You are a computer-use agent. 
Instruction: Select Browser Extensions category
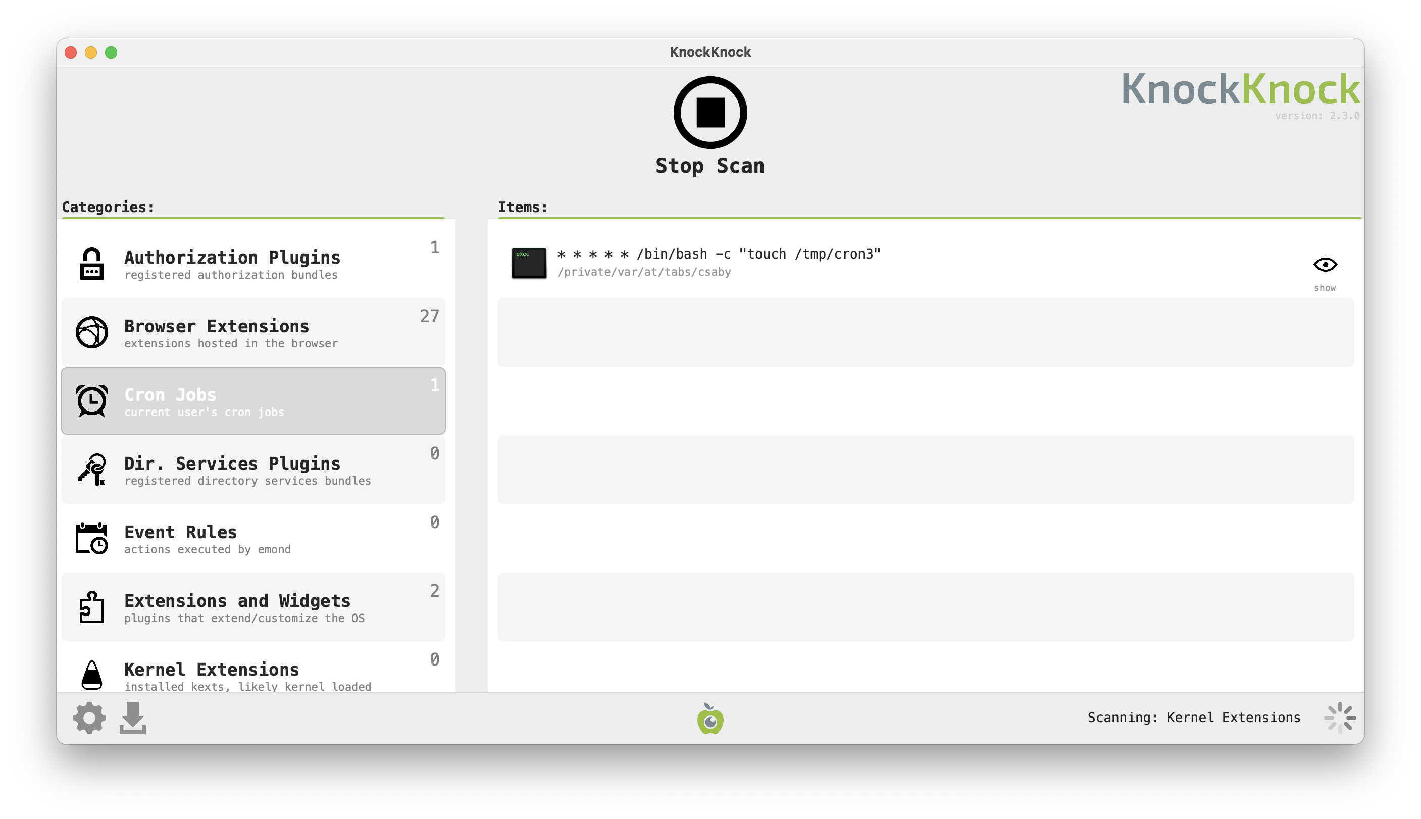coord(253,332)
